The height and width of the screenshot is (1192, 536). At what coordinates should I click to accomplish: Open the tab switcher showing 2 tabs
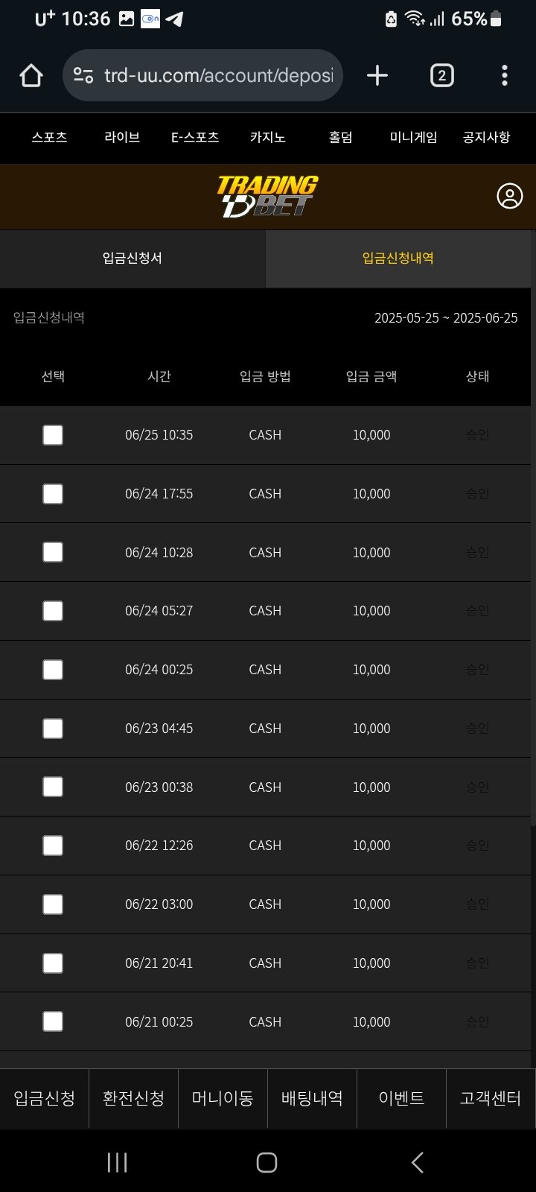(x=441, y=75)
